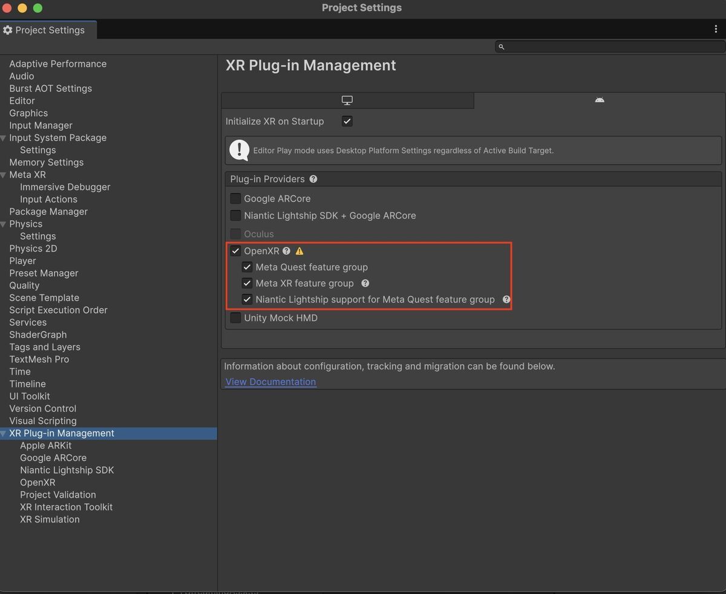Open the View Documentation link
726x594 pixels.
(x=270, y=382)
